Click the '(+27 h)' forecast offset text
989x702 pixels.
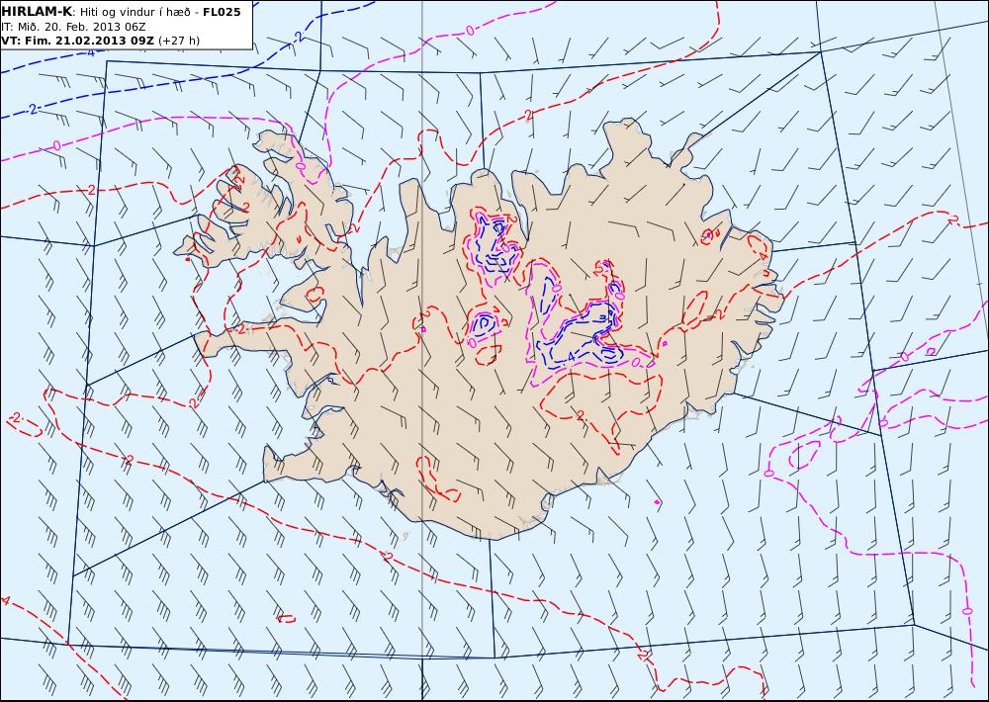[x=178, y=41]
